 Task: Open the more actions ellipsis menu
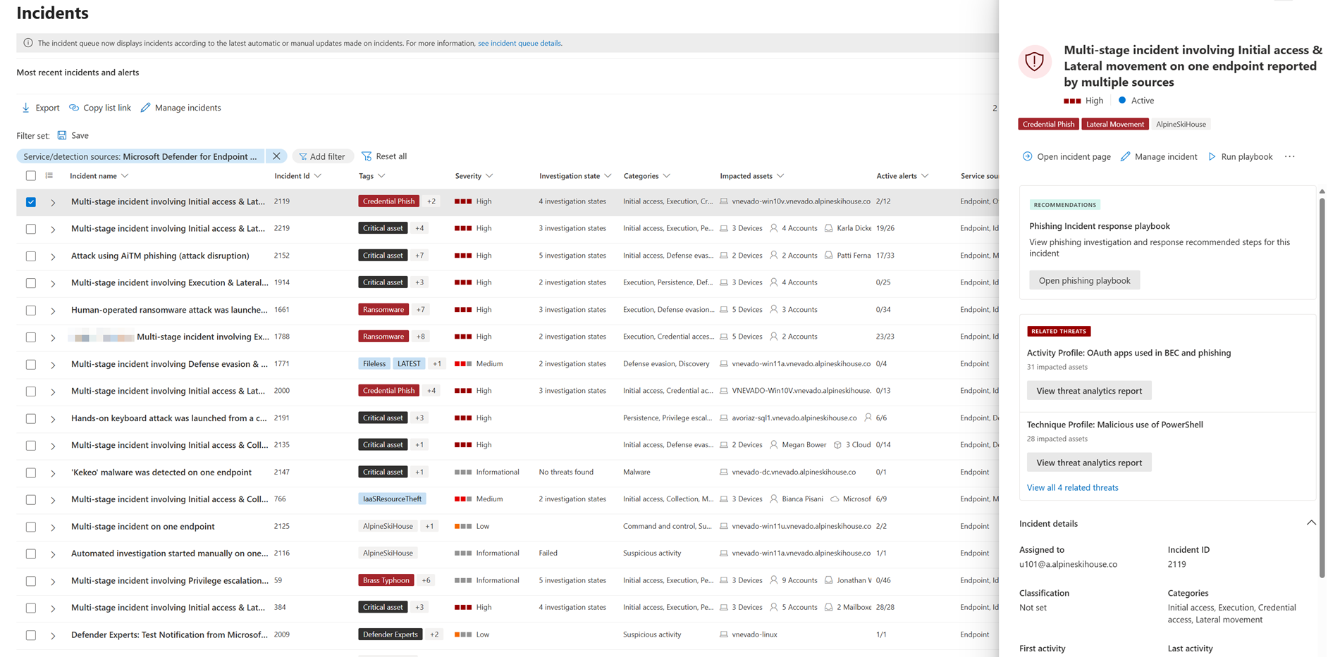1289,156
